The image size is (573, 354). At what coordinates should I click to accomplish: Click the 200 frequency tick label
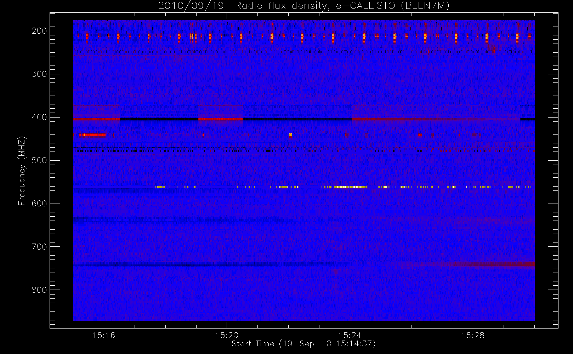click(x=39, y=31)
